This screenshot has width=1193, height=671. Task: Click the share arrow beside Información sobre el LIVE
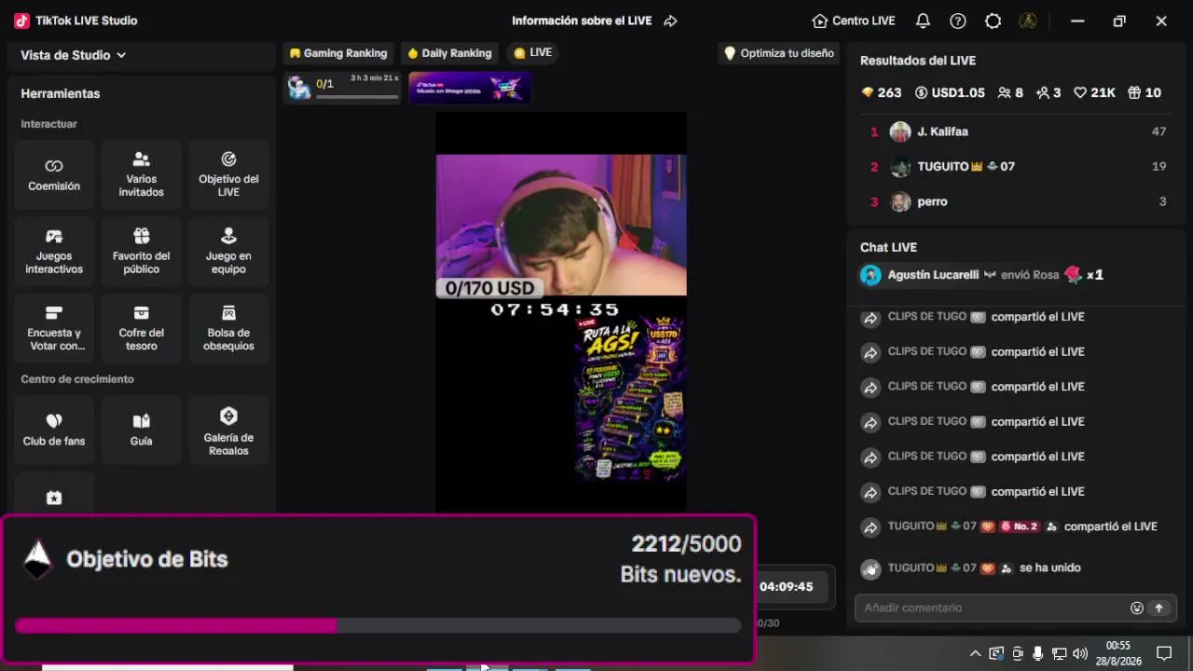[670, 21]
